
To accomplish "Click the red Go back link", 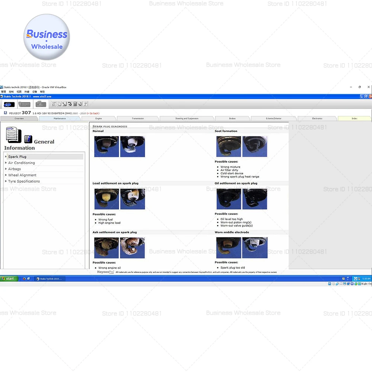I will [x=93, y=113].
